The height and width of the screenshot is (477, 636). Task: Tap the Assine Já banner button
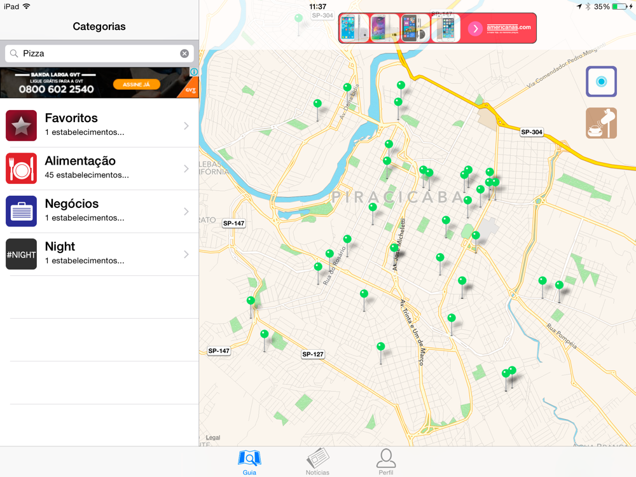pos(137,85)
